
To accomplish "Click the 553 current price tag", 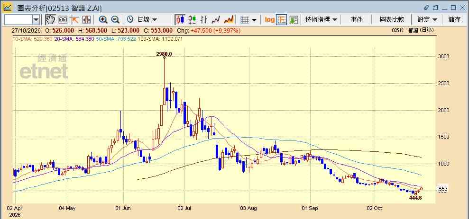I will click(443, 189).
